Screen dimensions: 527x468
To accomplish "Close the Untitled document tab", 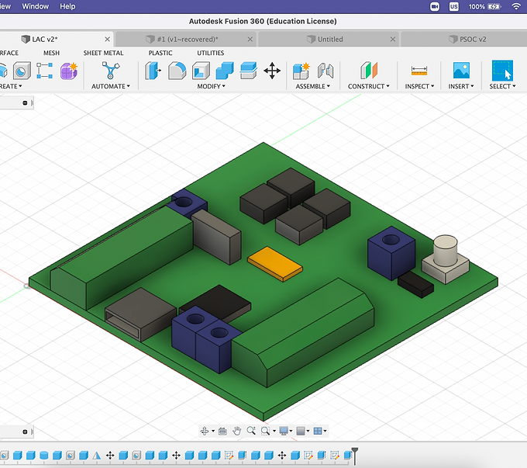I will tap(393, 40).
